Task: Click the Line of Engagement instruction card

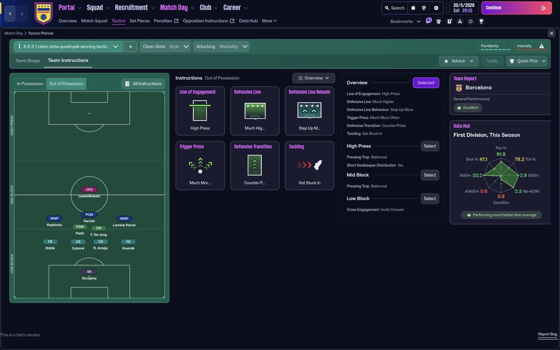Action: click(200, 111)
